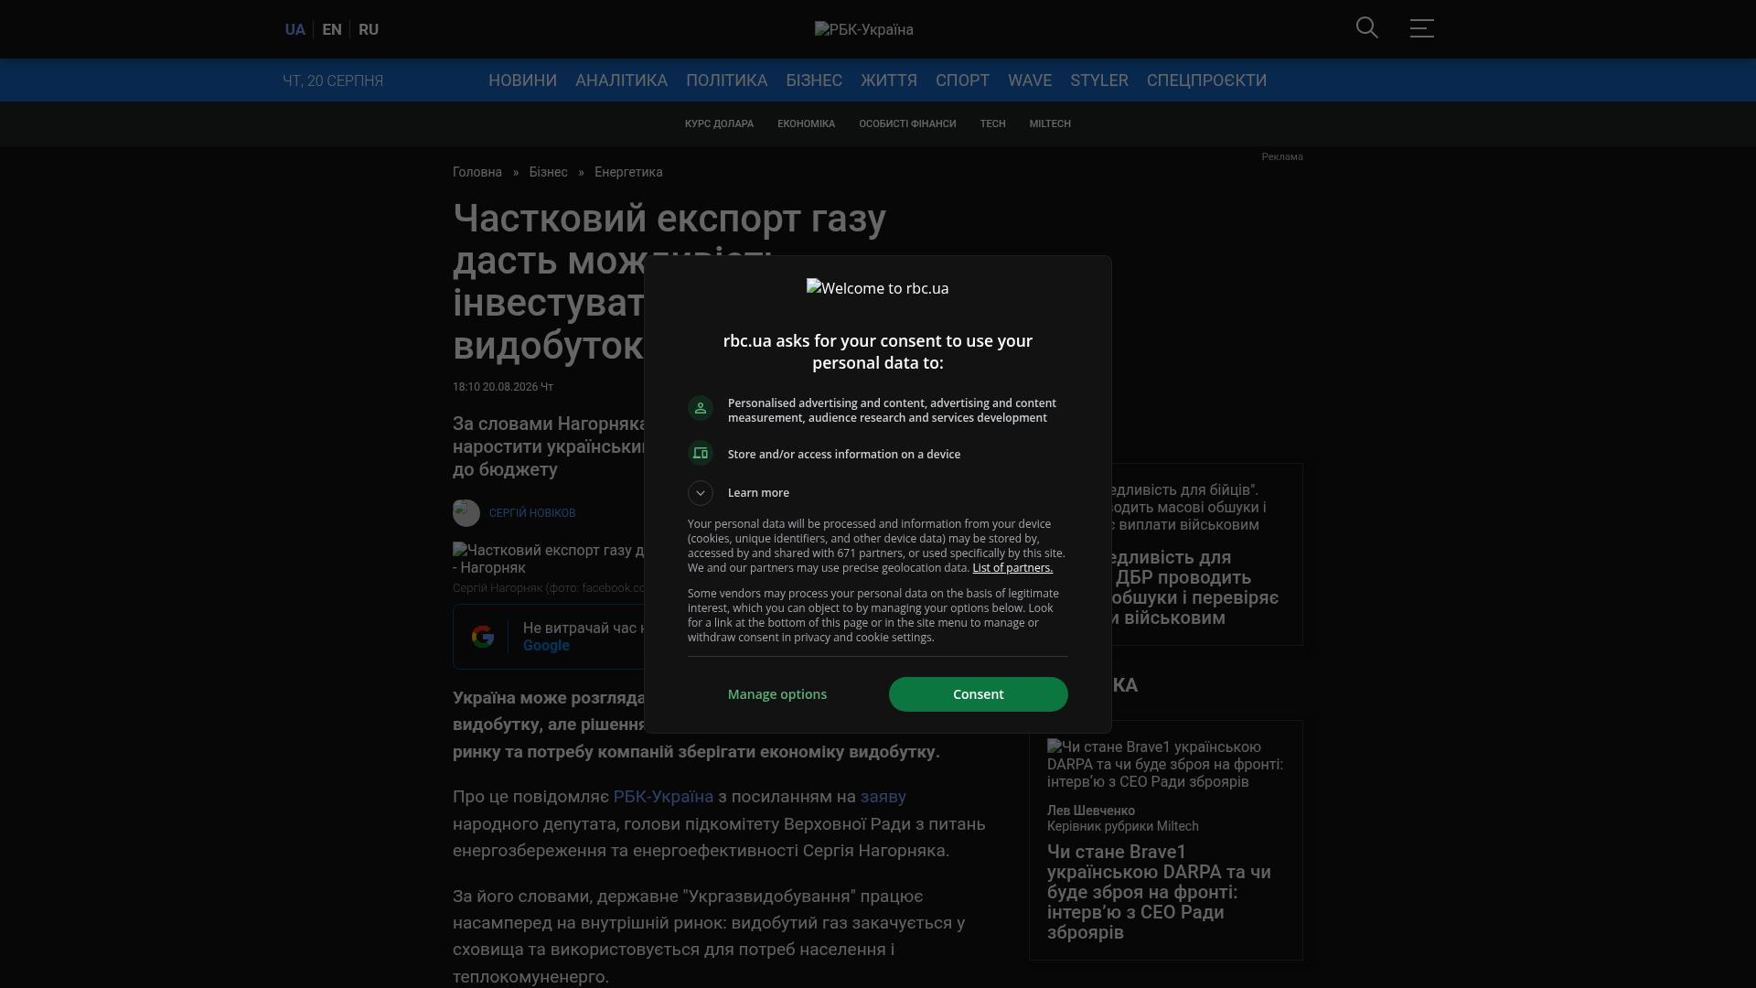Viewport: 1756px width, 988px height.
Task: Open the БІЗНЕС section
Action: click(x=814, y=81)
